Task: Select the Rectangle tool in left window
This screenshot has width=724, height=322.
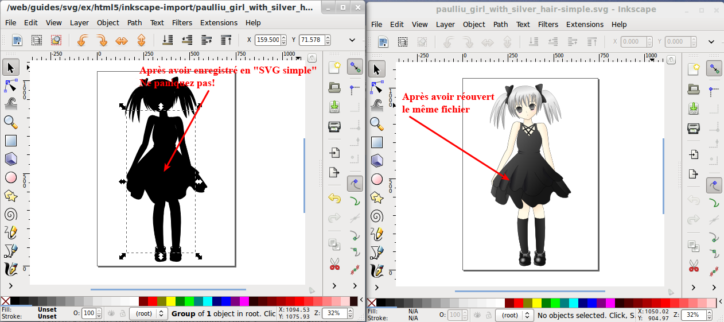Action: [x=10, y=141]
